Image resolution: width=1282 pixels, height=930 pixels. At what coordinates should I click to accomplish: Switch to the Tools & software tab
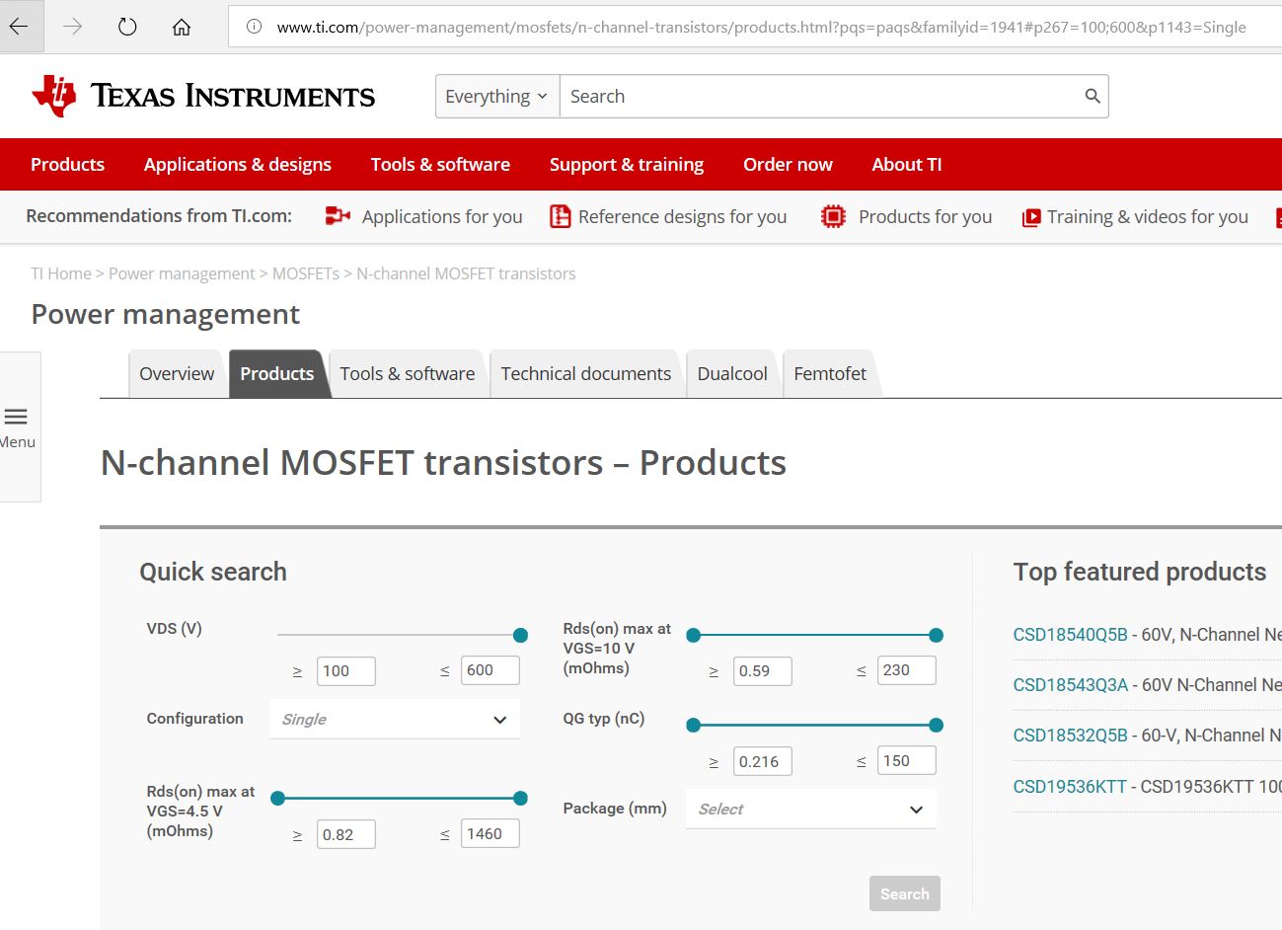pyautogui.click(x=408, y=373)
